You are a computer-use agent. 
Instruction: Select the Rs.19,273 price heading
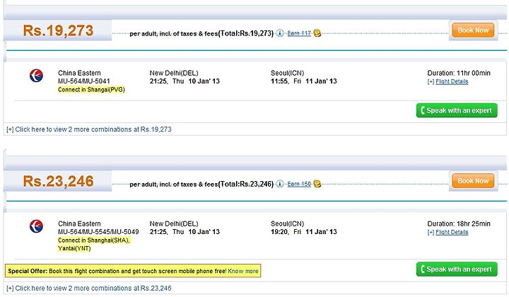coord(58,31)
